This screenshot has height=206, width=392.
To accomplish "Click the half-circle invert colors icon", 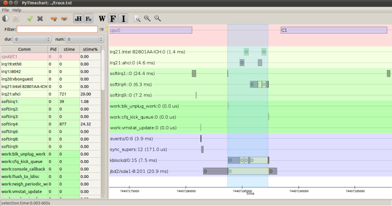I will (x=6, y=18).
